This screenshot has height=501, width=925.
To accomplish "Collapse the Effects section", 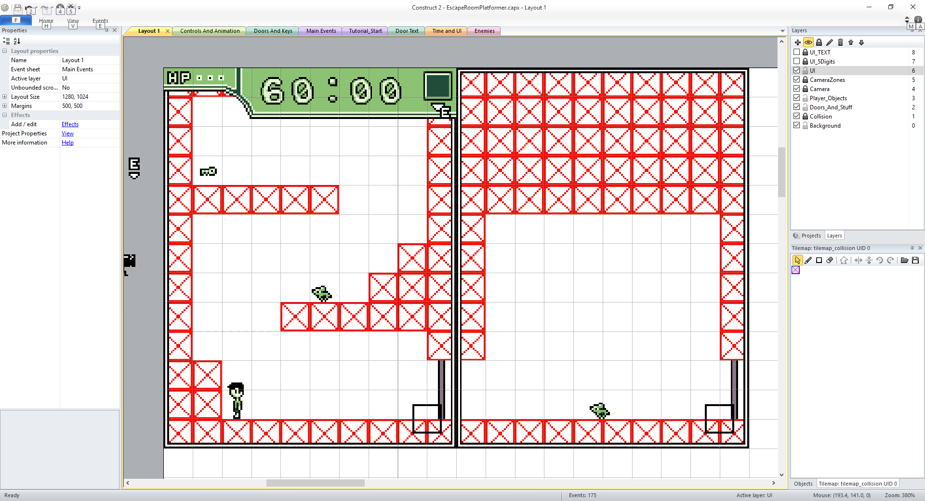I will click(x=5, y=115).
